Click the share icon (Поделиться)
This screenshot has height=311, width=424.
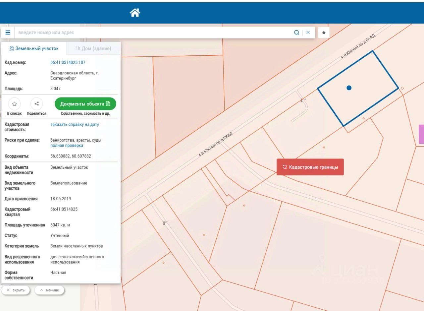tap(36, 104)
